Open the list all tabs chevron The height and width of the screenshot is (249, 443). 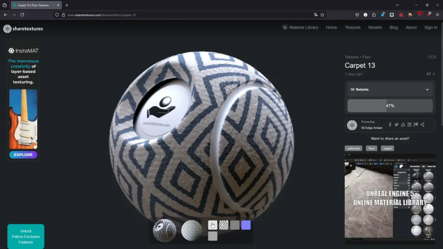coord(397,5)
